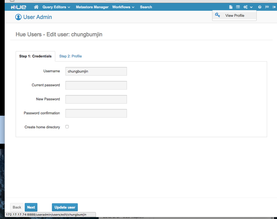Screen dimensions: 277x219
Task: Click the sign out arrow icon
Action: [274, 7]
